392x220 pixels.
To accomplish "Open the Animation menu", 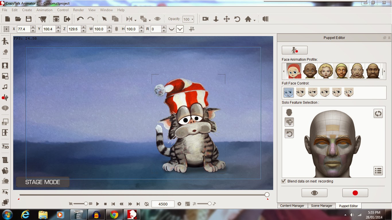I will pos(44,10).
